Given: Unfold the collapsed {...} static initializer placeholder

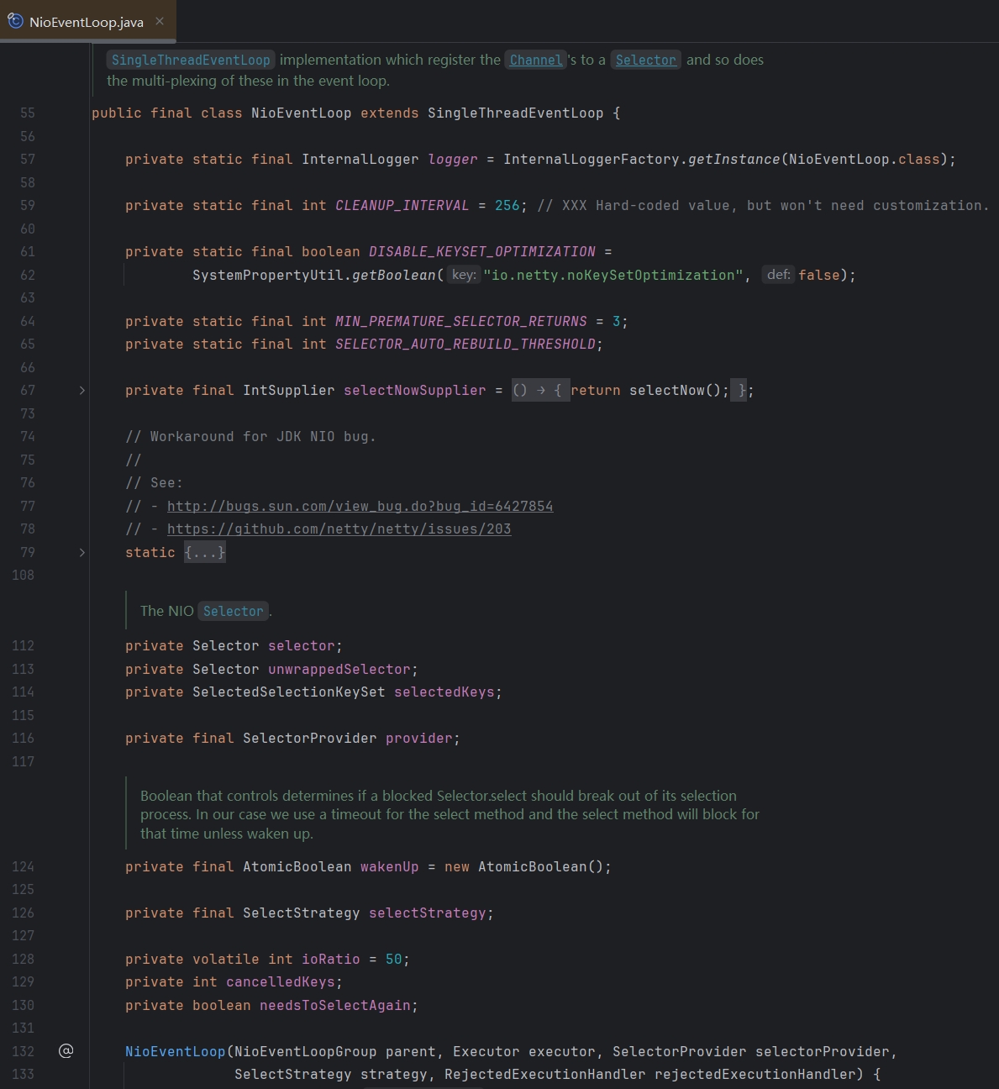Looking at the screenshot, I should [205, 552].
